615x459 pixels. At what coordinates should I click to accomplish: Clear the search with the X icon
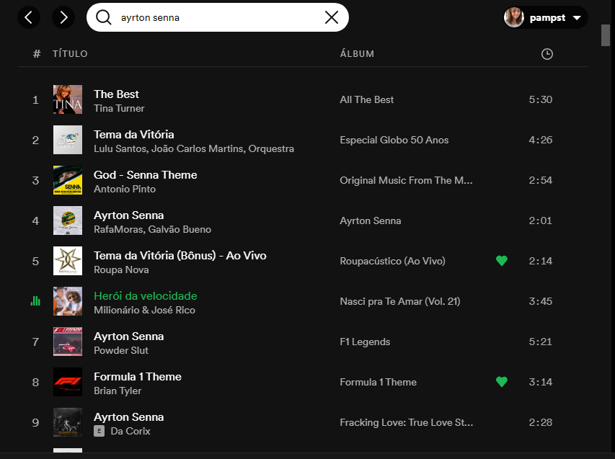[332, 17]
